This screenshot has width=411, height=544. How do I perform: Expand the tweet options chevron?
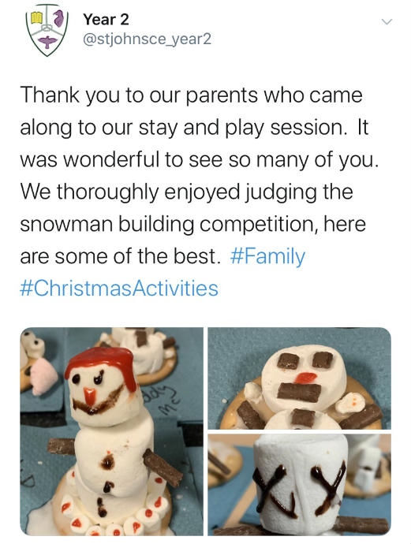point(387,22)
